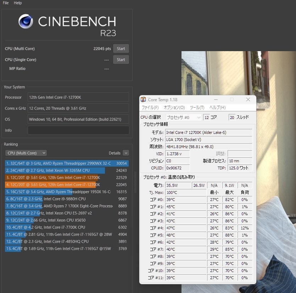The width and height of the screenshot is (296, 293).
Task: Click the revision value C0 in Core Temp
Action: (x=178, y=161)
